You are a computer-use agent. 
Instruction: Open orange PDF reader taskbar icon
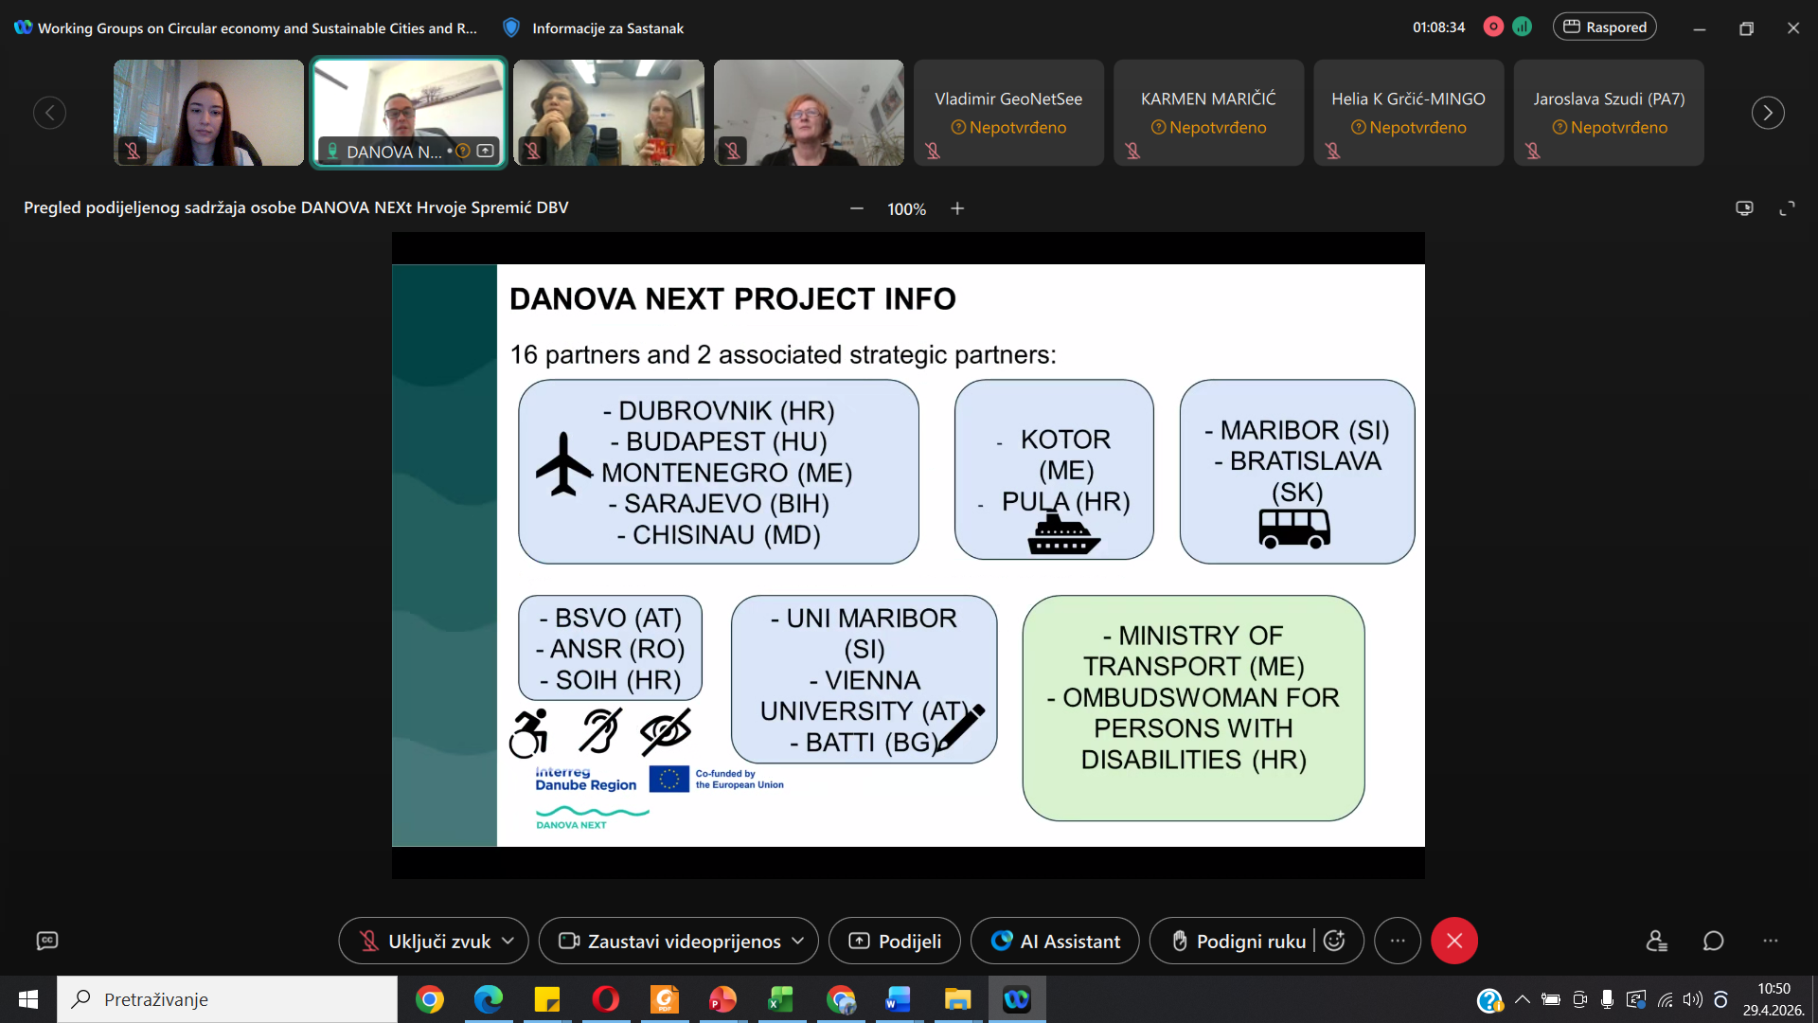pyautogui.click(x=665, y=999)
